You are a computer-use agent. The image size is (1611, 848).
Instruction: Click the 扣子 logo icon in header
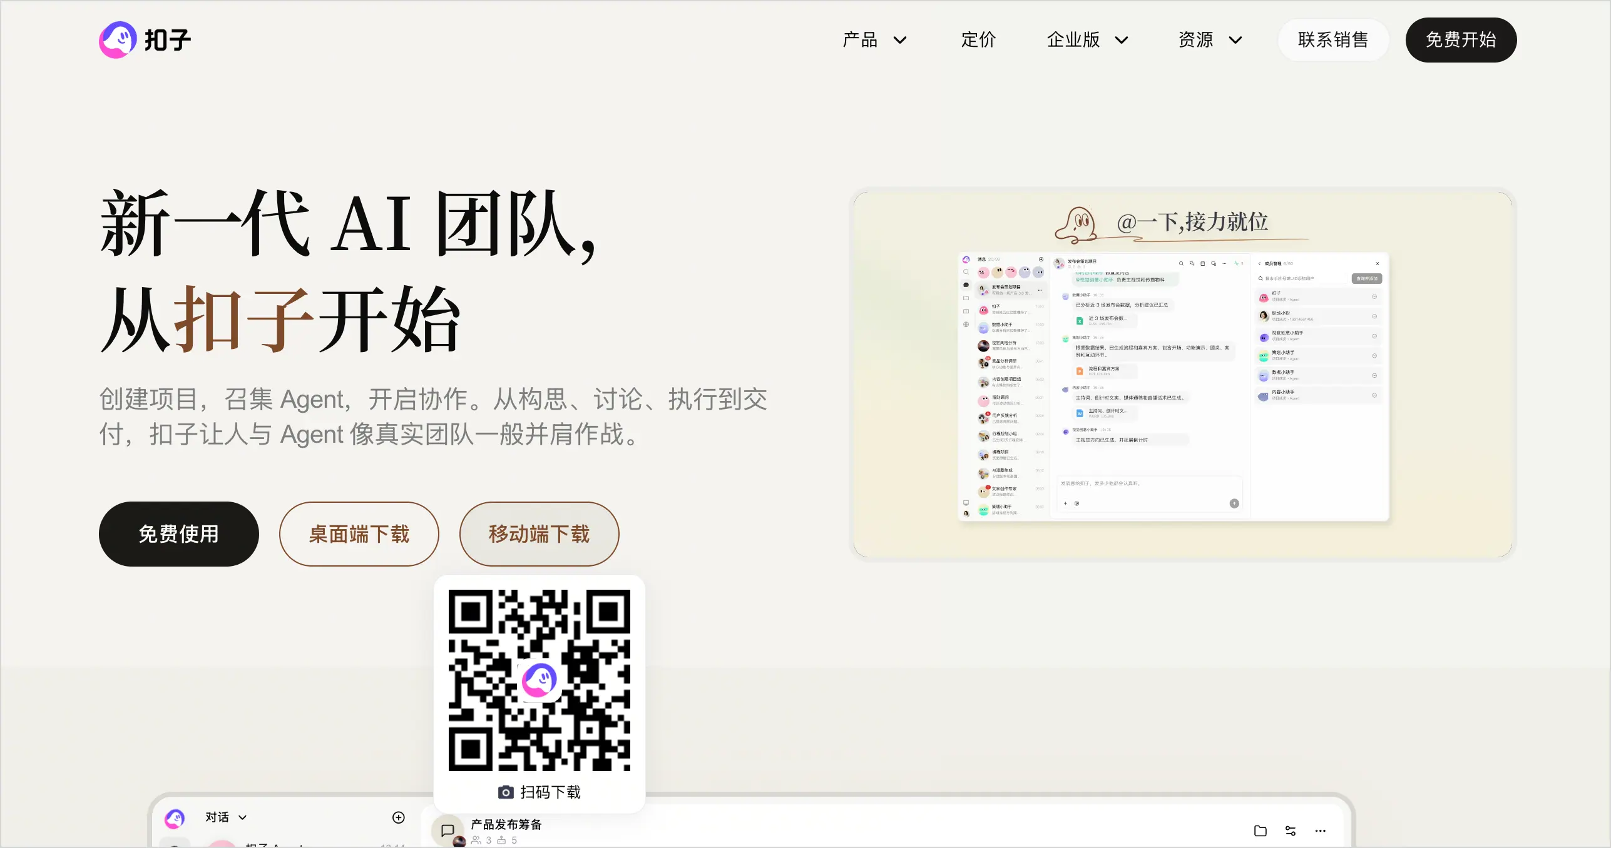tap(118, 40)
